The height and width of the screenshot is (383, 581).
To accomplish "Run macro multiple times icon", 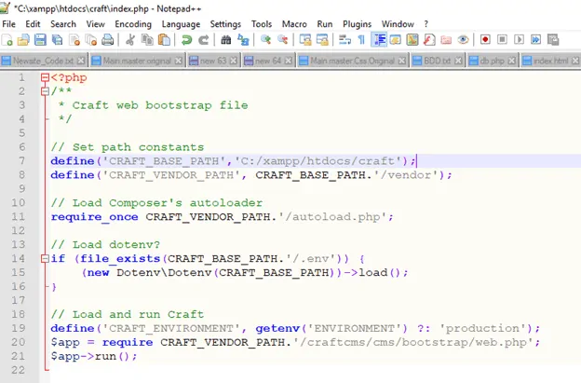I will [535, 40].
